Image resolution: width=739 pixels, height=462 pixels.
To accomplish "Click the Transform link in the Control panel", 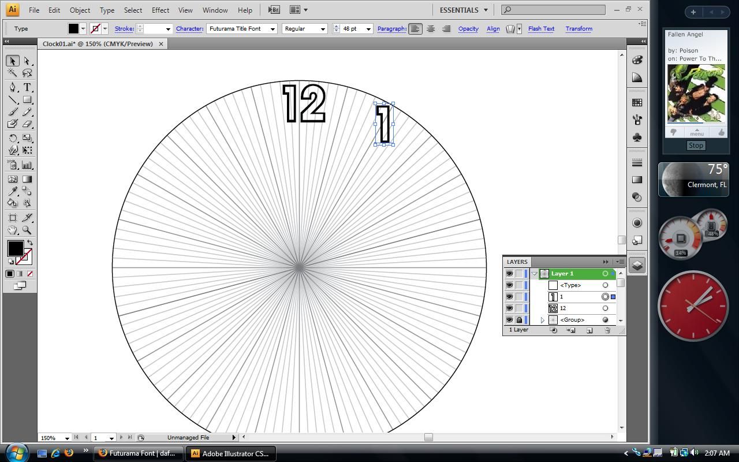I will 578,28.
